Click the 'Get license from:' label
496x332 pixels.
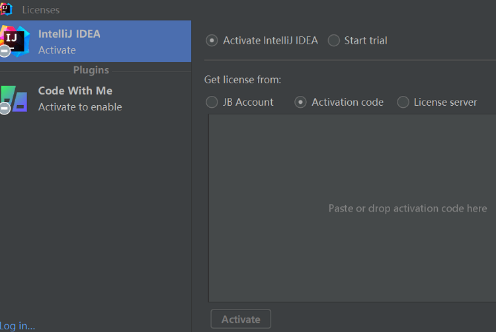(243, 79)
